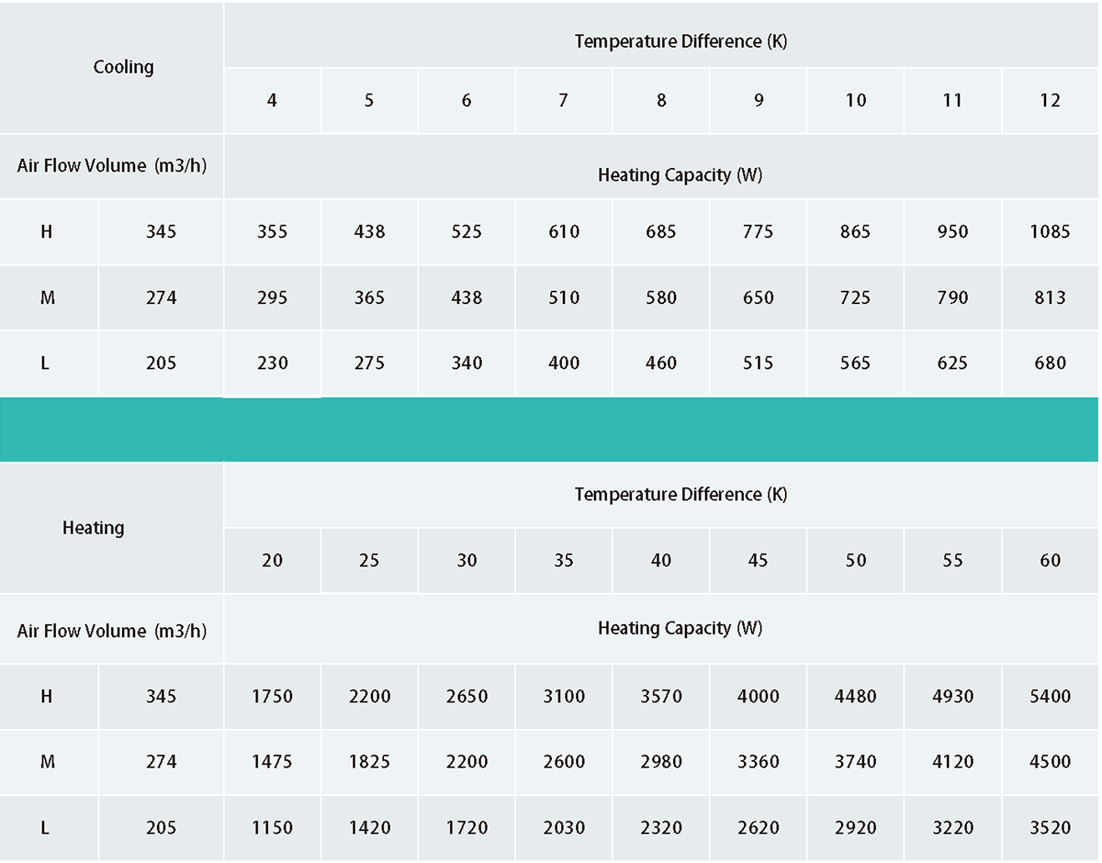Click the value 1150 in heating table
Viewport: 1102px width, 863px height.
pyautogui.click(x=272, y=828)
